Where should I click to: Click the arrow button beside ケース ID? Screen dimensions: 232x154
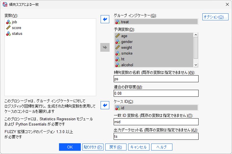click(105, 105)
